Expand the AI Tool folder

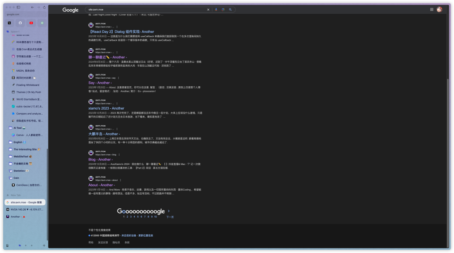(18, 128)
